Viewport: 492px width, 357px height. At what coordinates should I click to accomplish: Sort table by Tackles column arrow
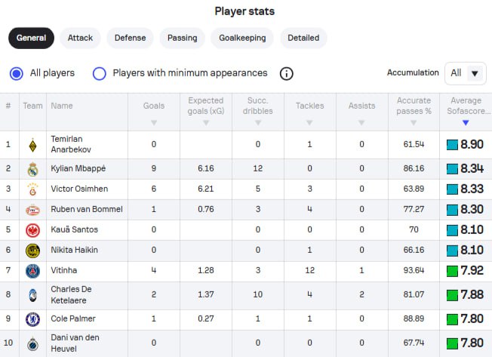click(309, 122)
